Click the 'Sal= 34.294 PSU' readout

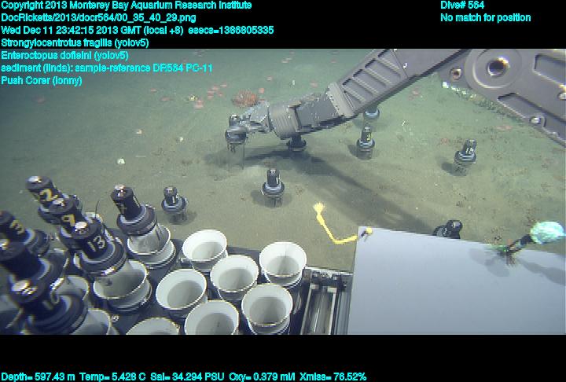(187, 376)
